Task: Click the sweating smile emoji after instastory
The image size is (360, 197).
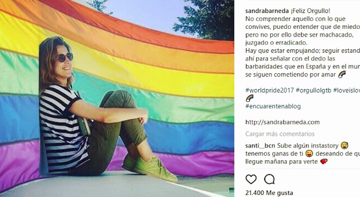Action: [x=344, y=145]
